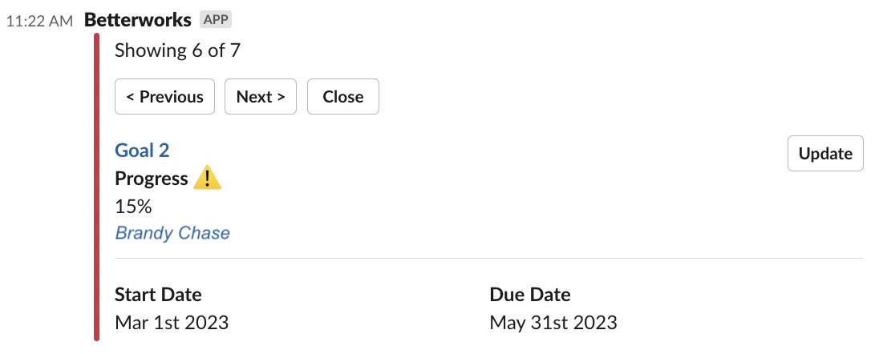Click the Progress label
This screenshot has height=354, width=879.
pyautogui.click(x=152, y=179)
